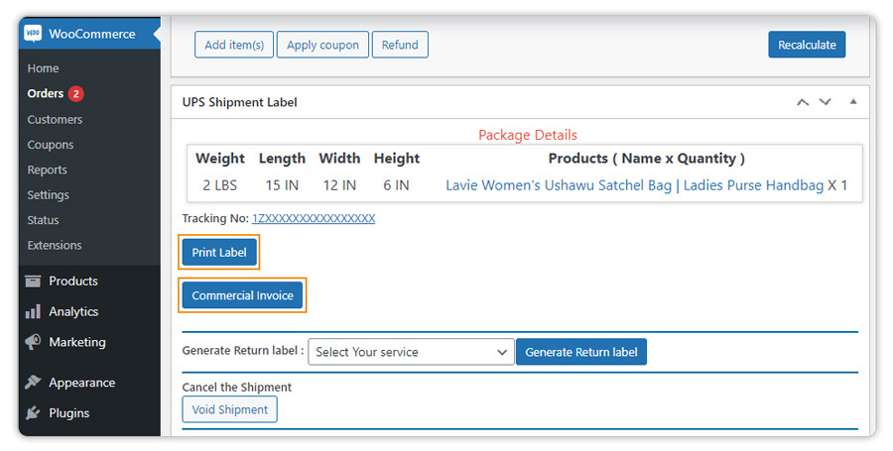Click the Print Label button
893x451 pixels.
coord(219,252)
